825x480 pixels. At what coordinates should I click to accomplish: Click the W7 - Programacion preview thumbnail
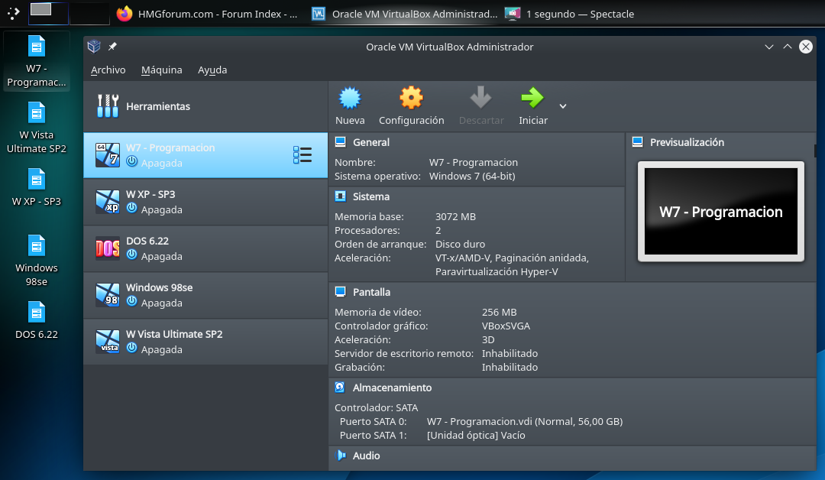[721, 212]
